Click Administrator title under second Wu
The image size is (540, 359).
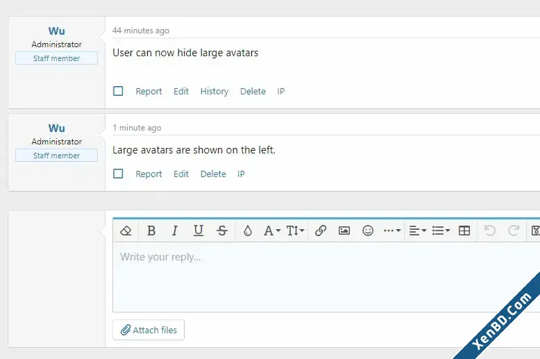pos(56,142)
